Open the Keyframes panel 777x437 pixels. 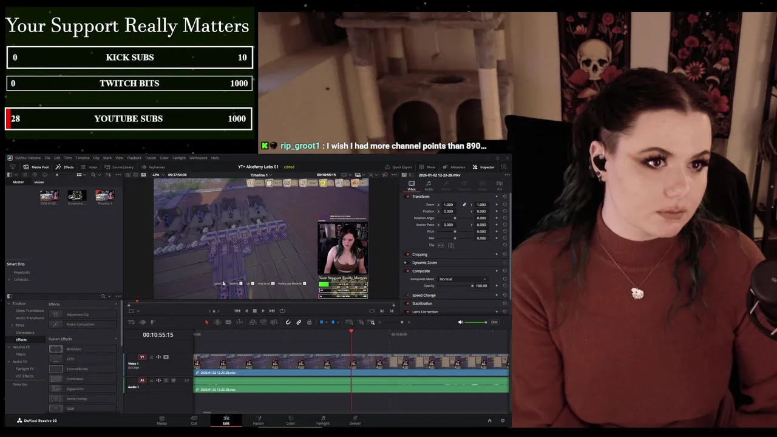(x=153, y=167)
